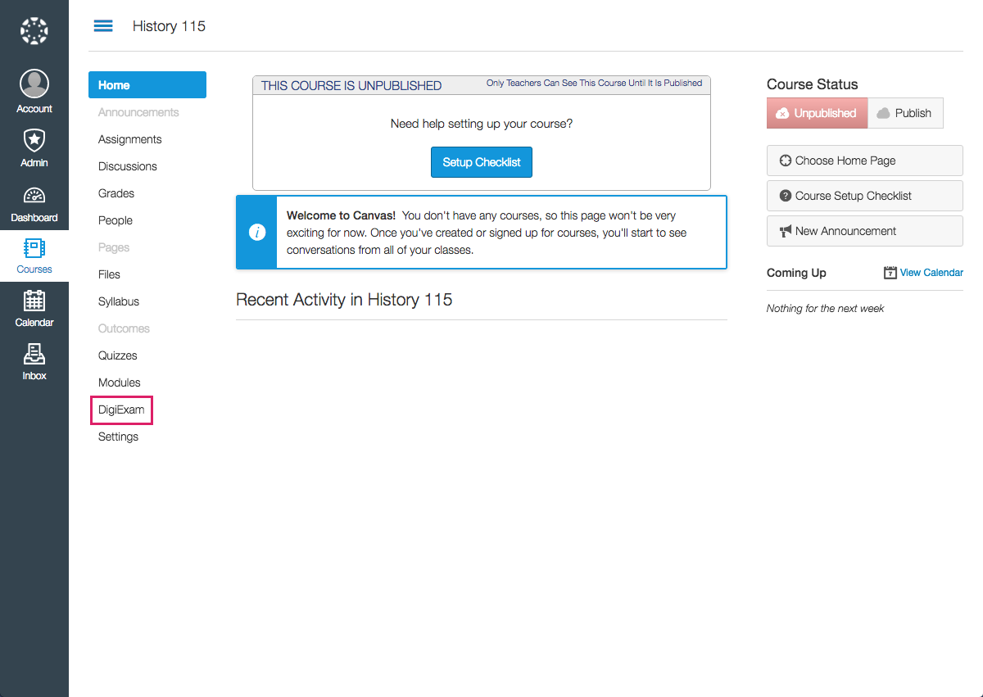Image resolution: width=983 pixels, height=697 pixels.
Task: Open Announcements in course navigation
Action: [138, 112]
